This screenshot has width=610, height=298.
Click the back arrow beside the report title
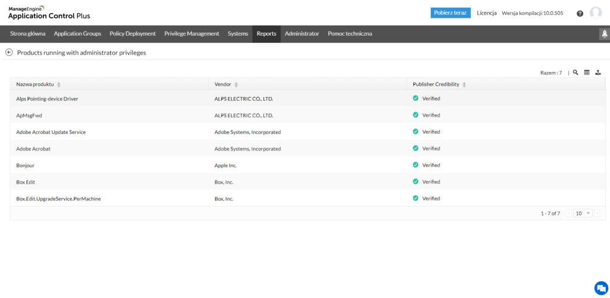[9, 52]
